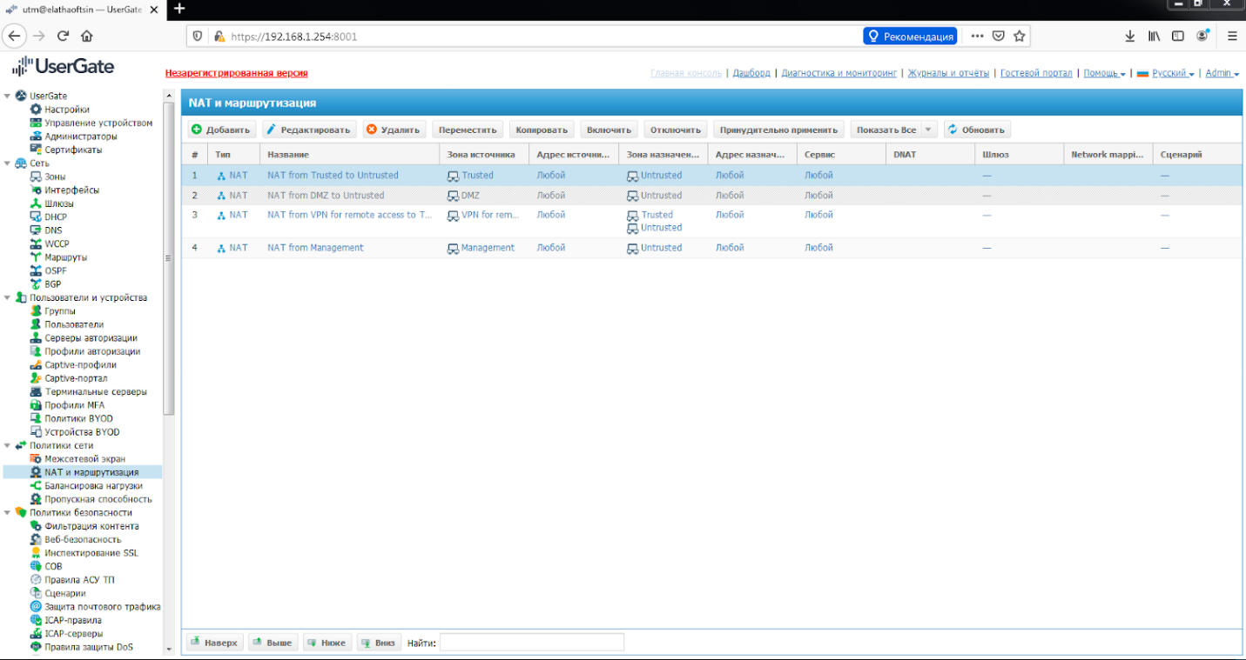This screenshot has height=660, width=1246.
Task: Sort by the Название column header
Action: point(349,154)
